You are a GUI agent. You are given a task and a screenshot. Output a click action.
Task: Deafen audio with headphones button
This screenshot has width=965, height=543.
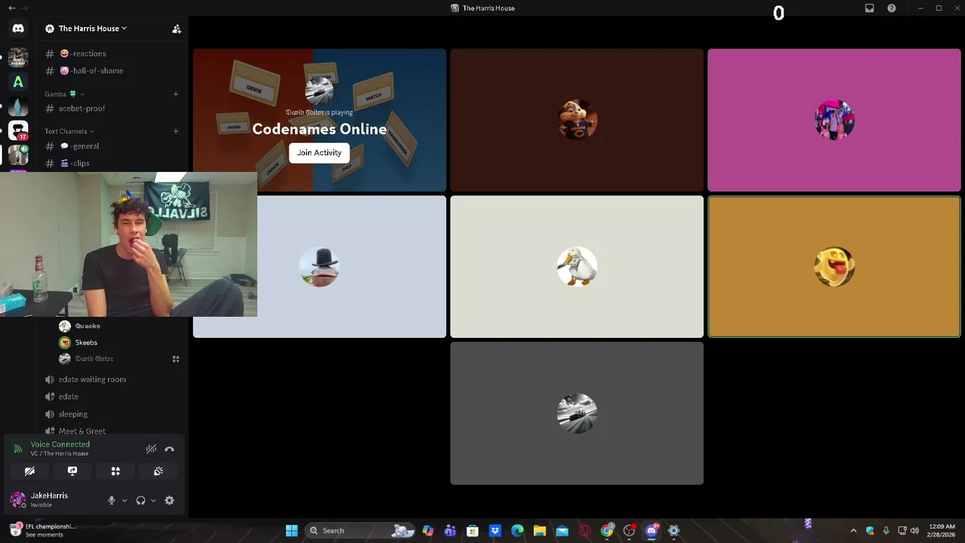coord(140,501)
